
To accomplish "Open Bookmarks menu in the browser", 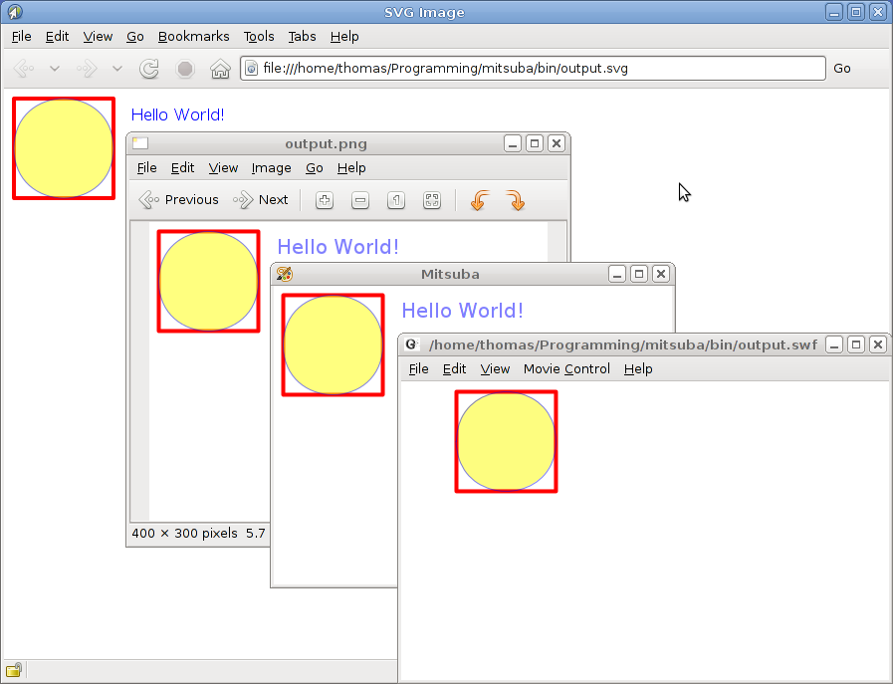I will tap(193, 37).
